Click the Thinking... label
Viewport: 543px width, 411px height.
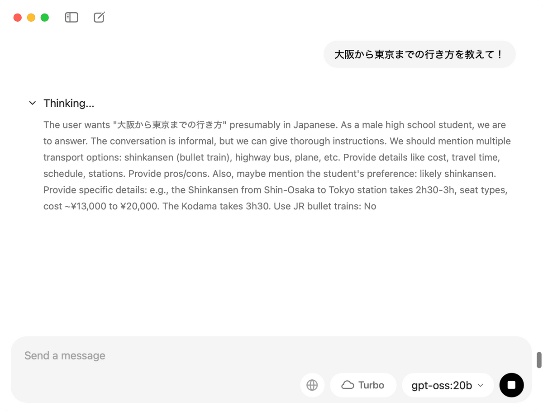[69, 103]
